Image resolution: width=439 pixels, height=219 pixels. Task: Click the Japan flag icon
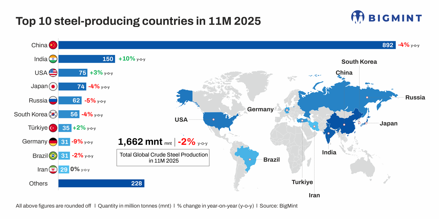[53, 86]
